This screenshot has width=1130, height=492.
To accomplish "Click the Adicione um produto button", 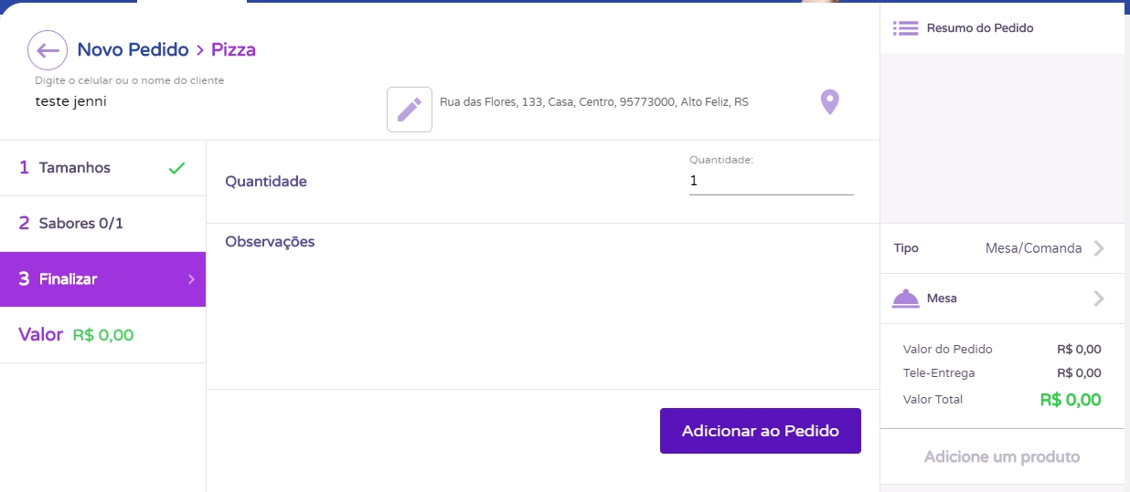I will coord(1001,456).
